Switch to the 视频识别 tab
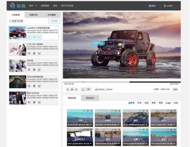Image resolution: width=190 pixels, height=147 pixels. [34, 15]
